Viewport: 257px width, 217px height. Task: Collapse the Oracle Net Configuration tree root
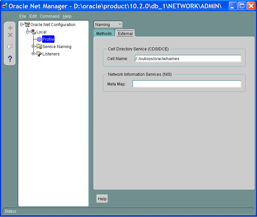pyautogui.click(x=21, y=25)
